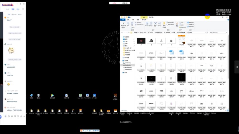
Task: Click the Up arrow beside address bar
Action: (x=129, y=33)
